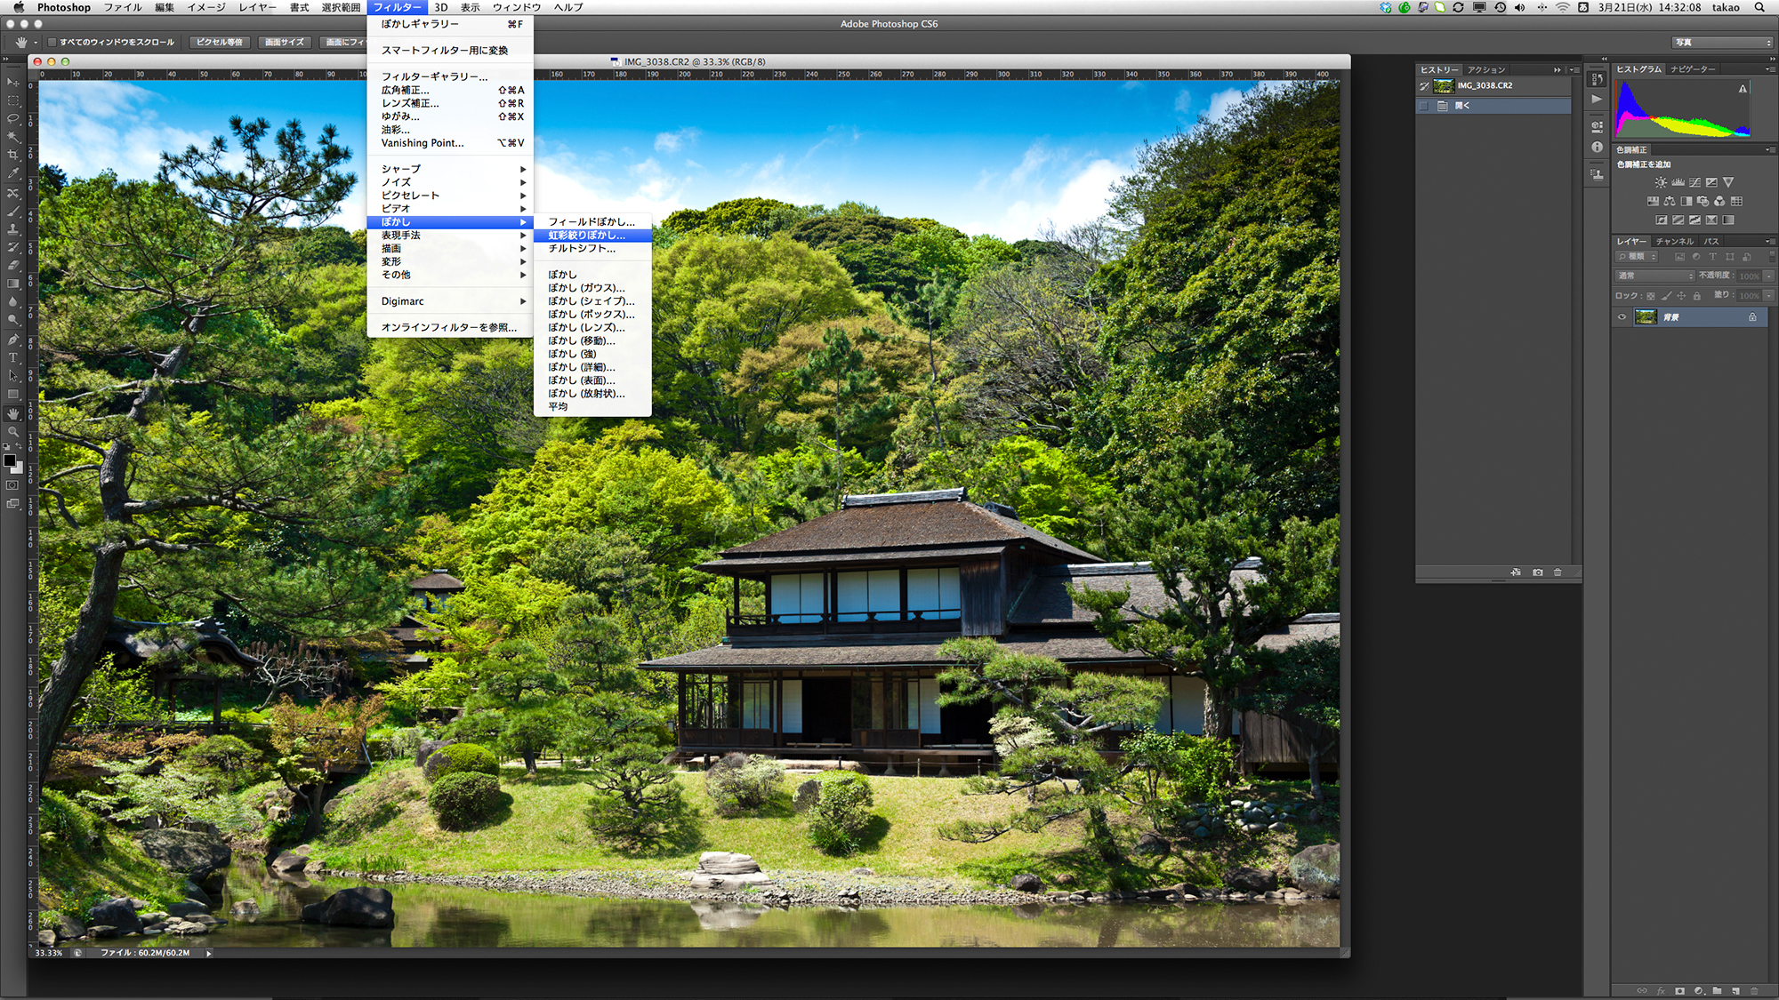
Task: Click the ピクセル等倍 button
Action: click(x=220, y=42)
